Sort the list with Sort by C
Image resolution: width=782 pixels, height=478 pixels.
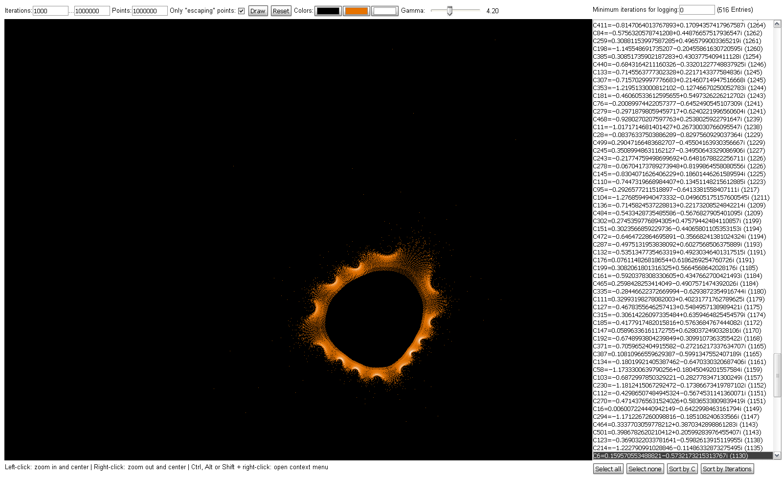pyautogui.click(x=682, y=469)
